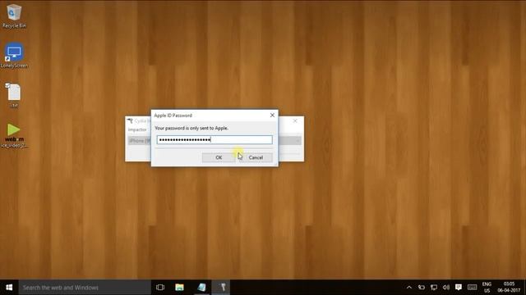The width and height of the screenshot is (526, 295).
Task: Open network status icon in system tray
Action: click(x=434, y=288)
